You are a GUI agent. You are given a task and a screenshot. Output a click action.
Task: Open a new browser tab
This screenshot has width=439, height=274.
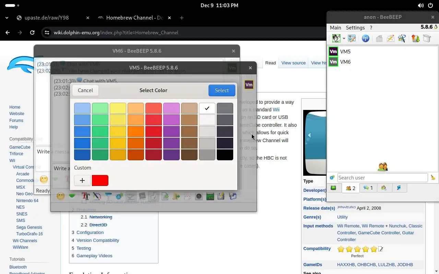[182, 18]
